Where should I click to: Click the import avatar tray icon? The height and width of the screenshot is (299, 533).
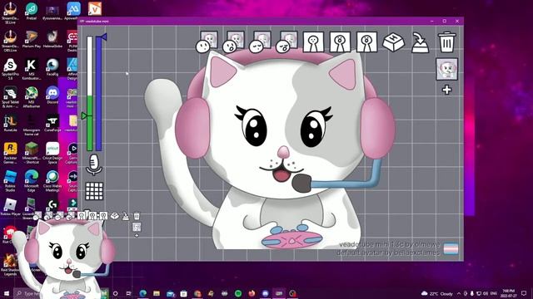pyautogui.click(x=420, y=42)
